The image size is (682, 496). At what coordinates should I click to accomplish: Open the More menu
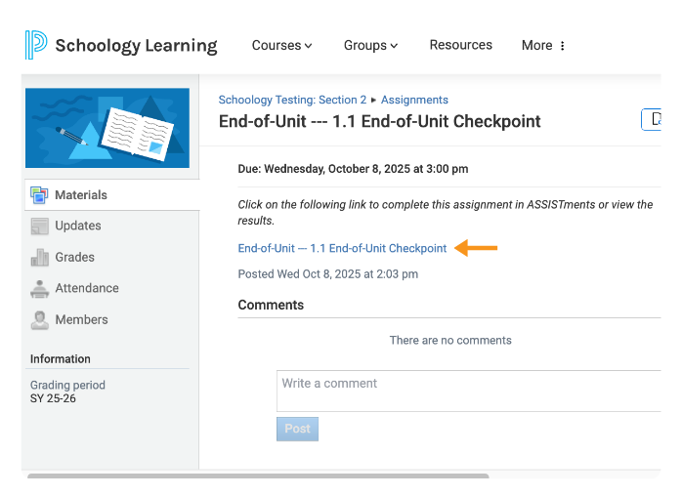pos(543,45)
